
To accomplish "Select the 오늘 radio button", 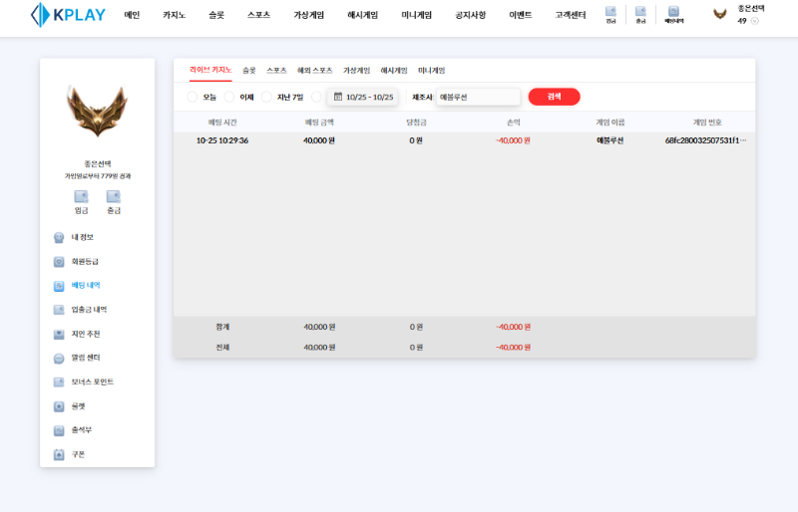I will [x=193, y=97].
